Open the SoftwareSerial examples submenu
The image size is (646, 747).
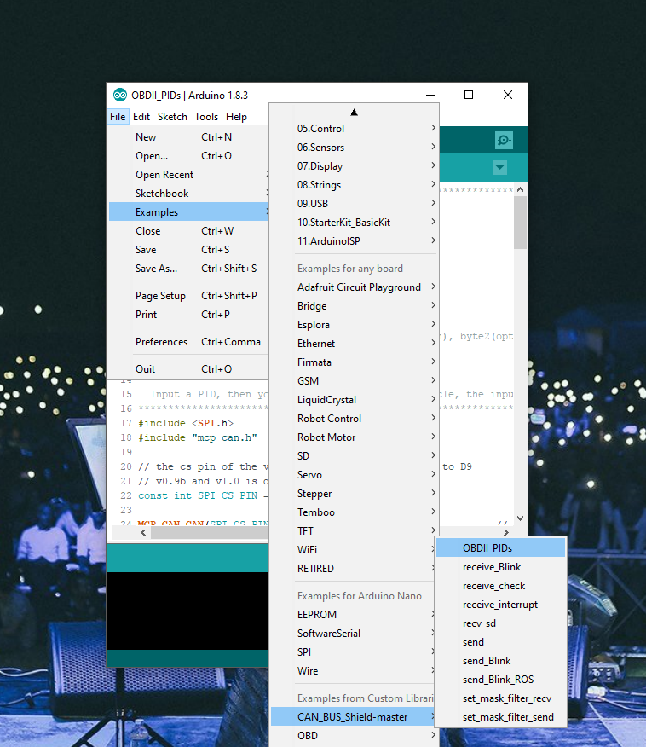point(353,634)
